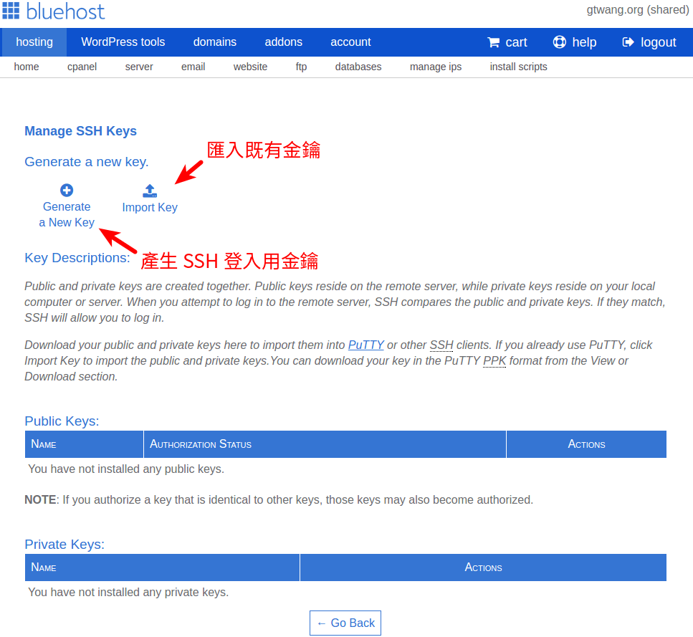Viewport: 693px width, 637px height.
Task: Open the databases section
Action: pyautogui.click(x=358, y=66)
